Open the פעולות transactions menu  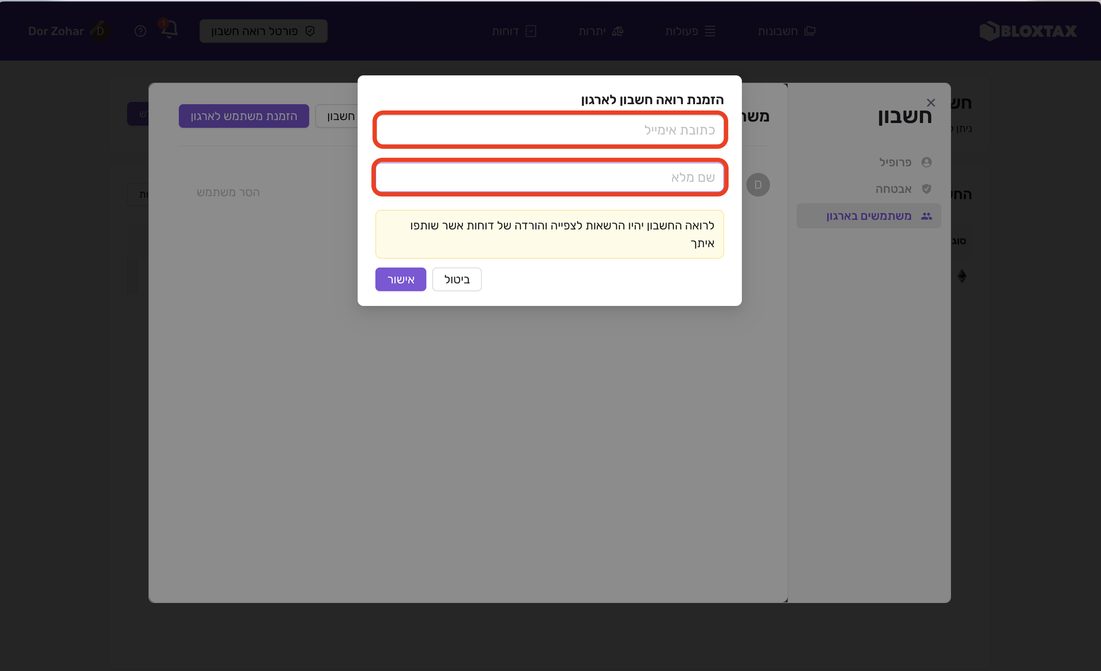tap(690, 31)
